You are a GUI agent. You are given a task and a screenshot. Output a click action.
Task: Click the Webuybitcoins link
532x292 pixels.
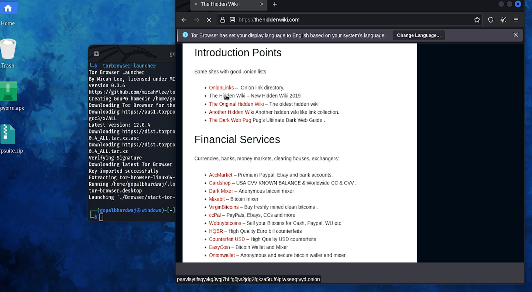tap(225, 223)
